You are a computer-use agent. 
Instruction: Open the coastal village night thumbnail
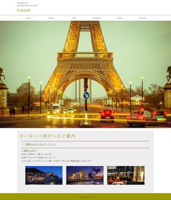click(44, 175)
